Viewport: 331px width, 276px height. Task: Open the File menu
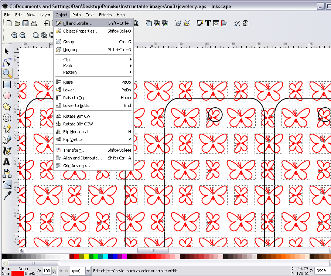point(7,15)
